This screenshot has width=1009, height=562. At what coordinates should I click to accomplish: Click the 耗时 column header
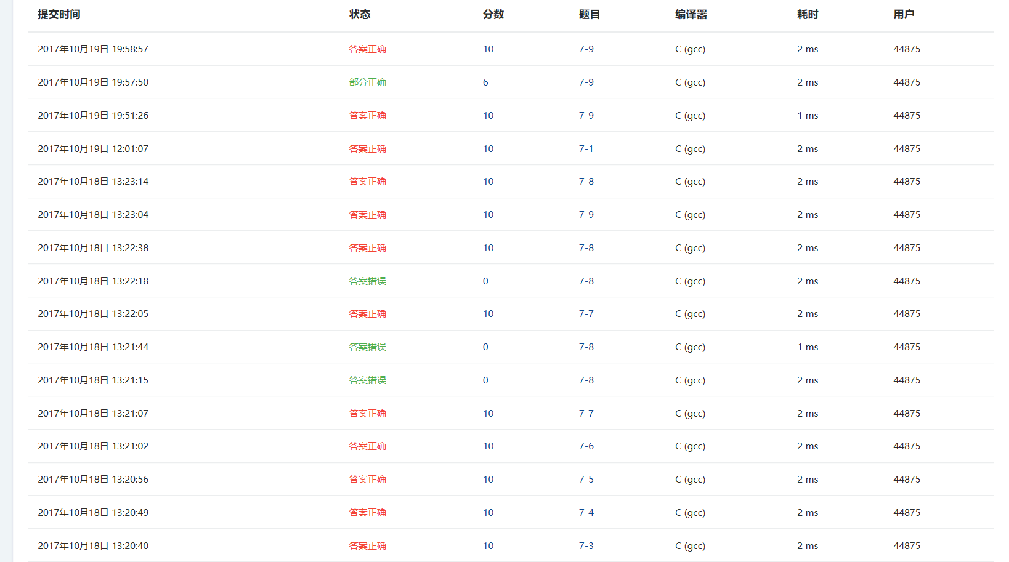(x=808, y=15)
